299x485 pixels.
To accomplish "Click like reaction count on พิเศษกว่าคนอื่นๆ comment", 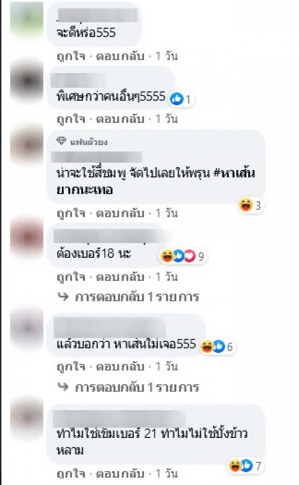I will click(182, 99).
